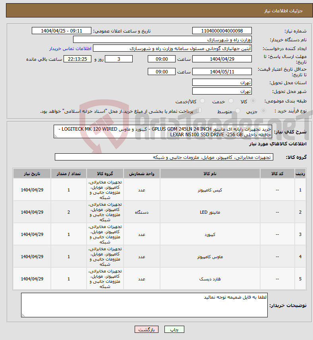Click the کیس کامپیوتر item name
This screenshot has width=313, height=340.
[210, 190]
